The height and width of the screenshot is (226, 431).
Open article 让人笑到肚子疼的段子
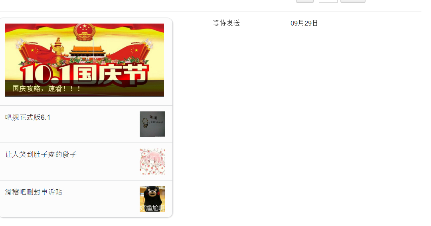[x=40, y=155]
